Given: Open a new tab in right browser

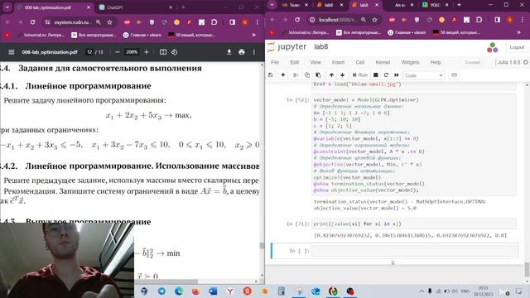Looking at the screenshot, I should (459, 5).
